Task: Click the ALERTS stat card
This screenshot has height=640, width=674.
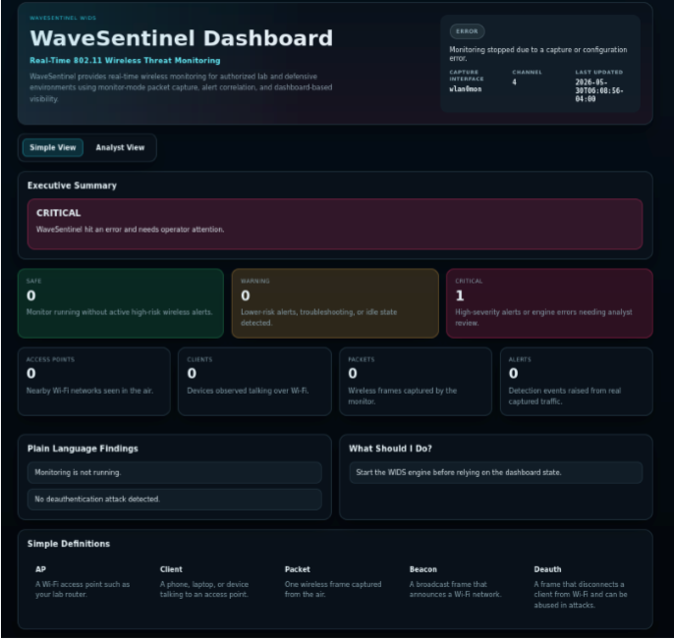Action: [x=577, y=382]
